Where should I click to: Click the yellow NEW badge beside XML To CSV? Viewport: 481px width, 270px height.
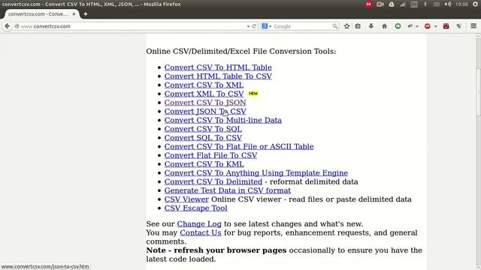pos(253,93)
